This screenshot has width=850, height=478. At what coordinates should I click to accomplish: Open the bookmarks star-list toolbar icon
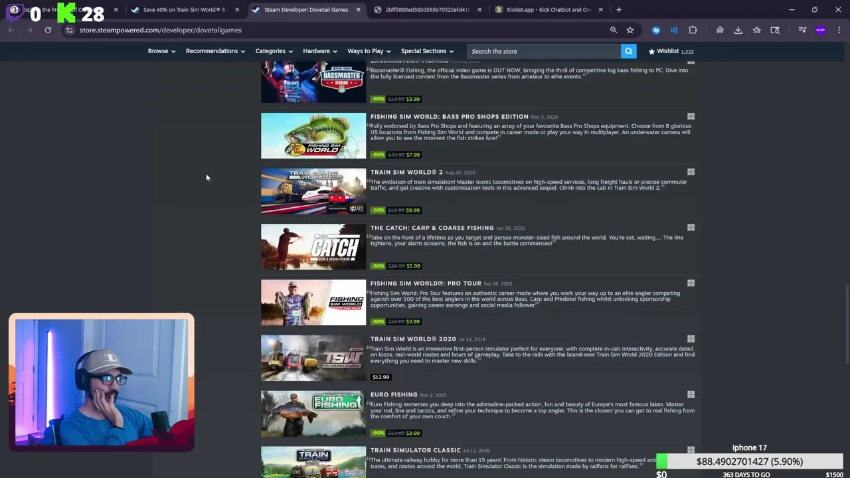click(756, 30)
